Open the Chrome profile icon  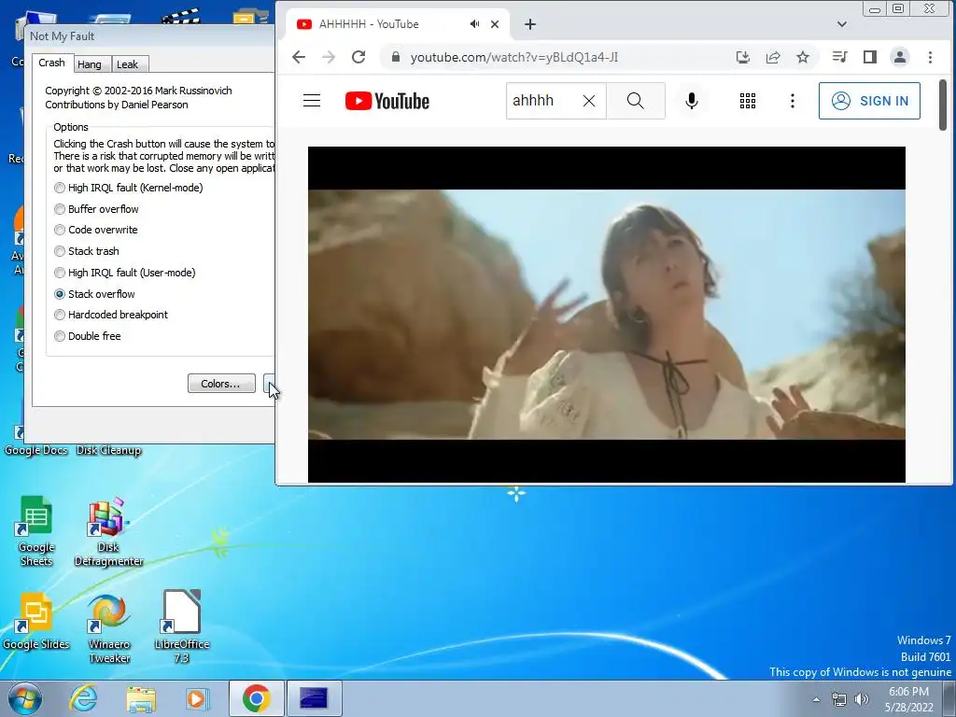pyautogui.click(x=900, y=57)
